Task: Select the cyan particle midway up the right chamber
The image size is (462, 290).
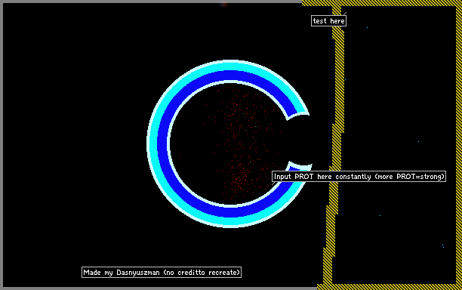Action: [x=418, y=141]
